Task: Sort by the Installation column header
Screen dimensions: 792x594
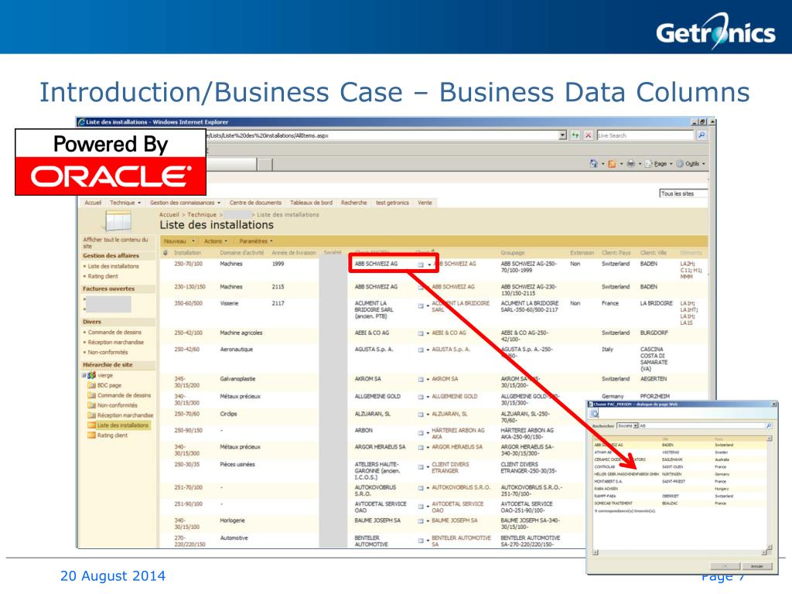Action: click(x=187, y=253)
